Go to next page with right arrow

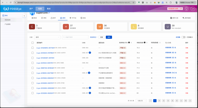click(x=190, y=101)
